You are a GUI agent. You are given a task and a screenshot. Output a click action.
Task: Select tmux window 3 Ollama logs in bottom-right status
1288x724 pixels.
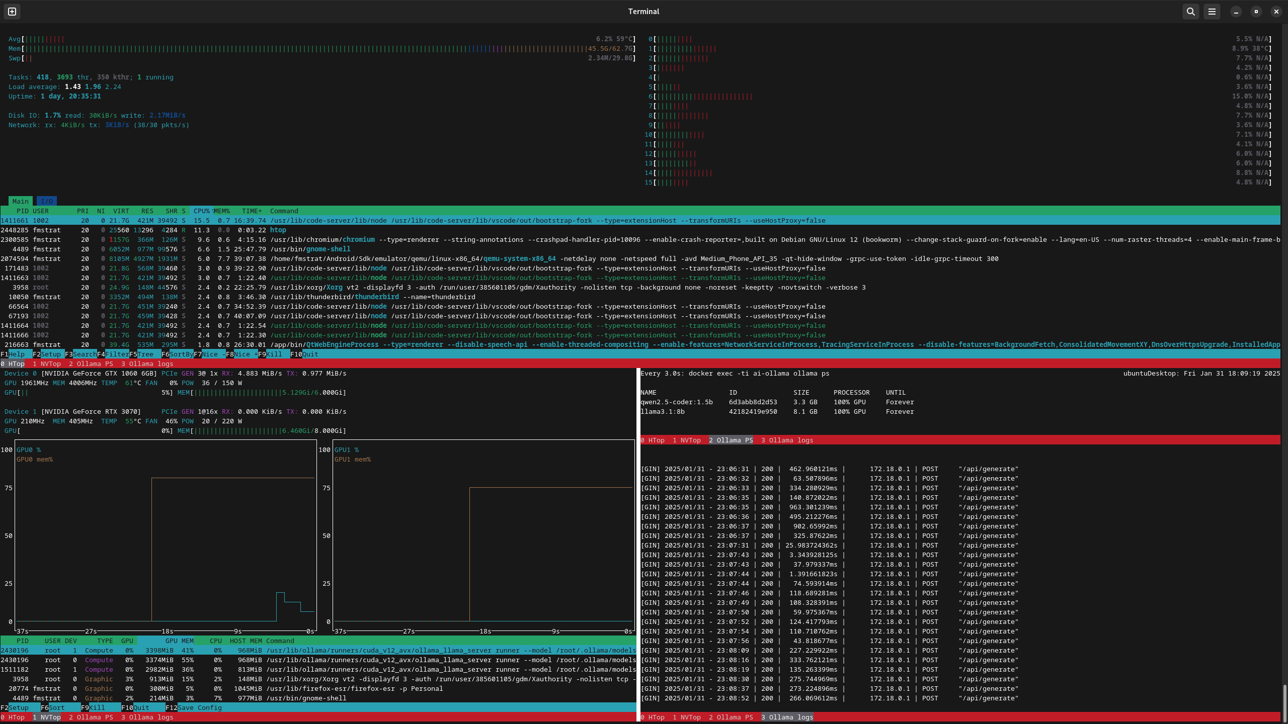[787, 717]
